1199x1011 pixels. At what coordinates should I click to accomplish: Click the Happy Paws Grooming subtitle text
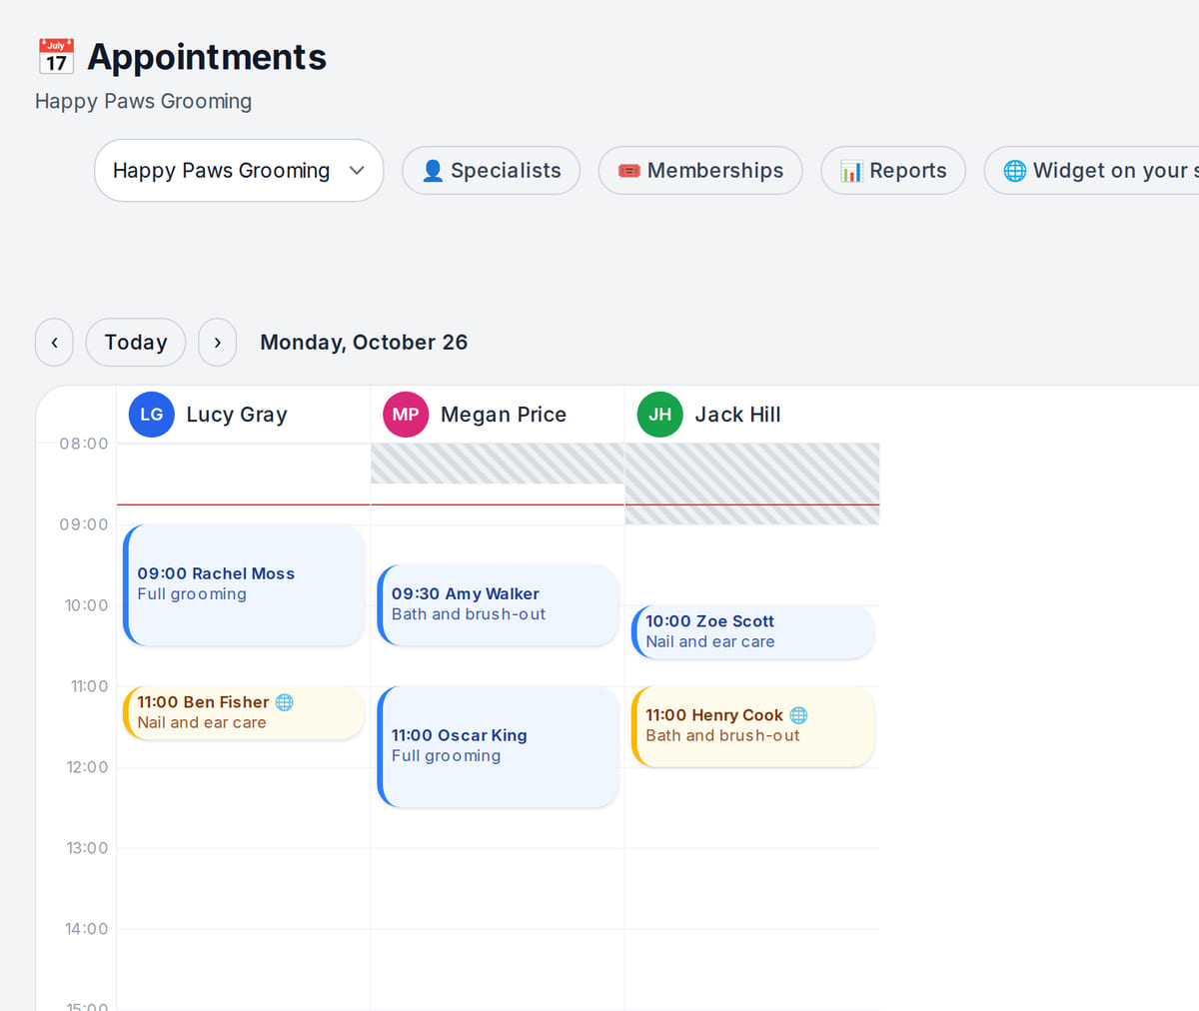[143, 102]
